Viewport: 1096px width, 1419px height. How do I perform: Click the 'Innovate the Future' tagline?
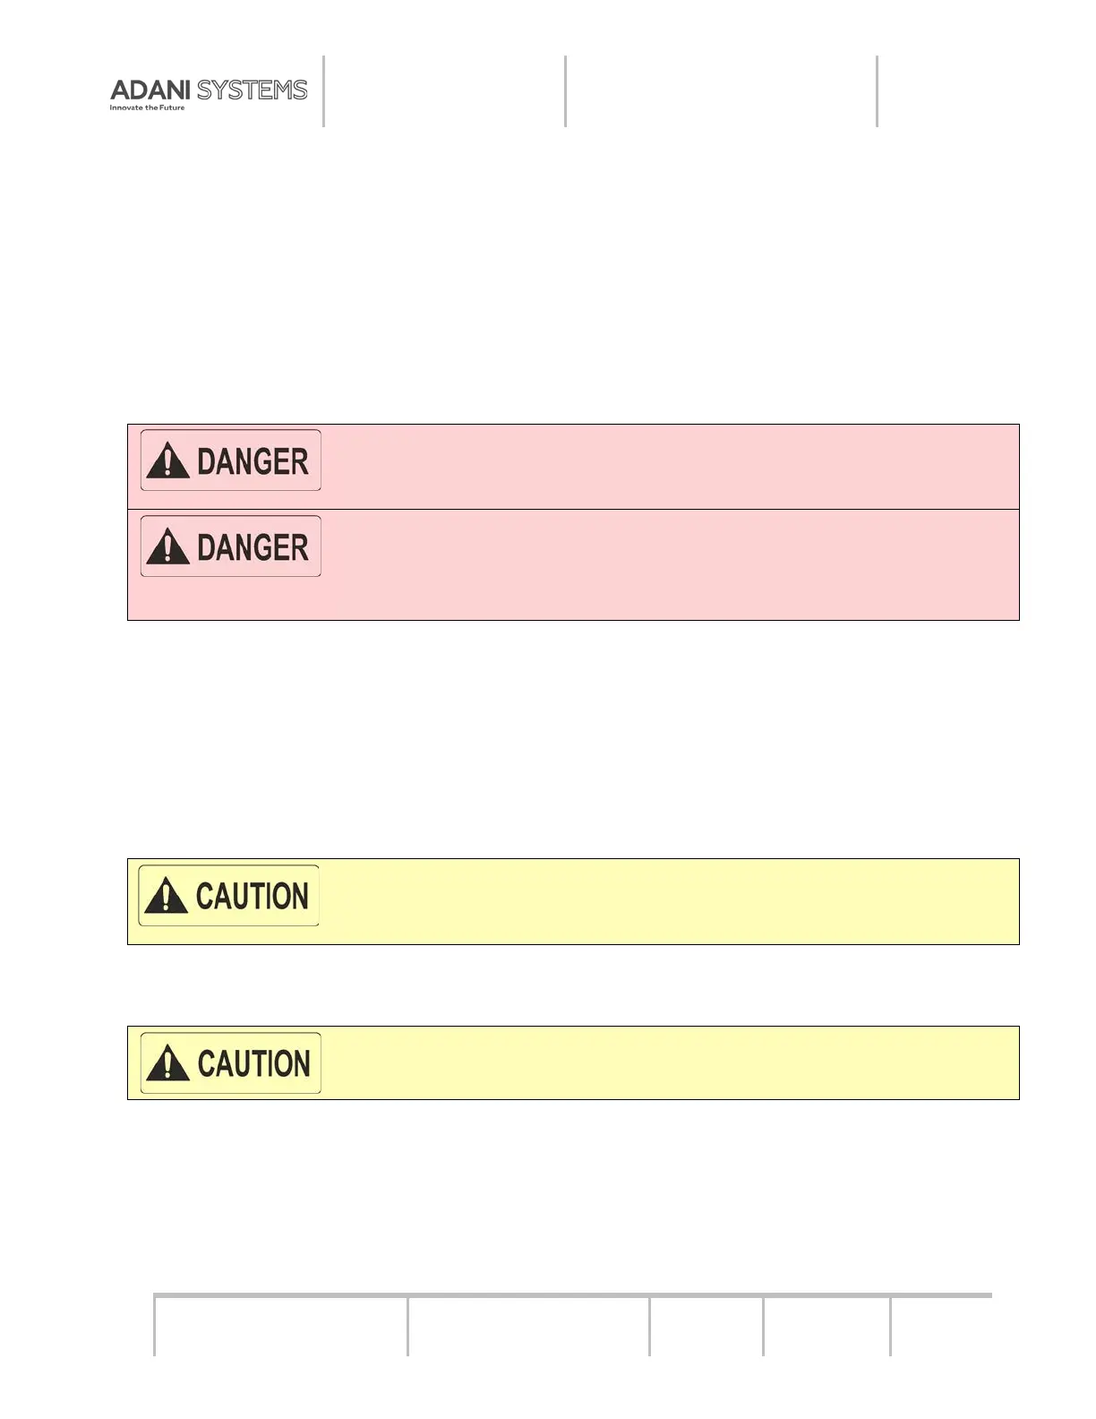(x=147, y=107)
